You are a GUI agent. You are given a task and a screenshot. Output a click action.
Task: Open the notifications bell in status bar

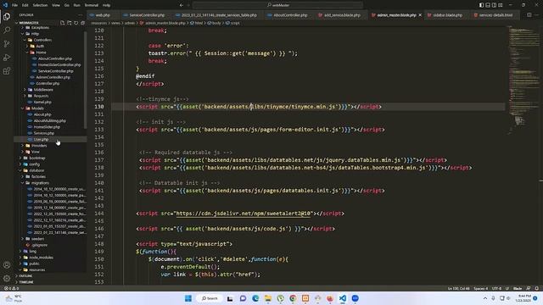point(536,288)
